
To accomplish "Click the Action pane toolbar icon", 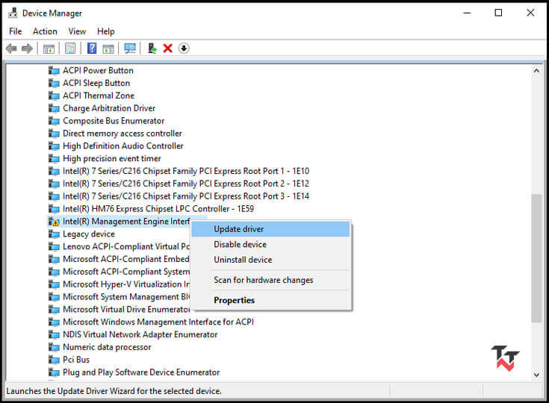I will click(x=108, y=49).
